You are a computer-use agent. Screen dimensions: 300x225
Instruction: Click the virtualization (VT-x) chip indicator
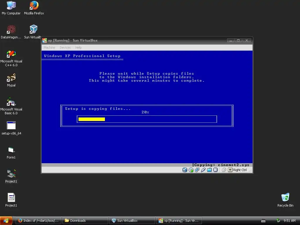pyautogui.click(x=215, y=170)
